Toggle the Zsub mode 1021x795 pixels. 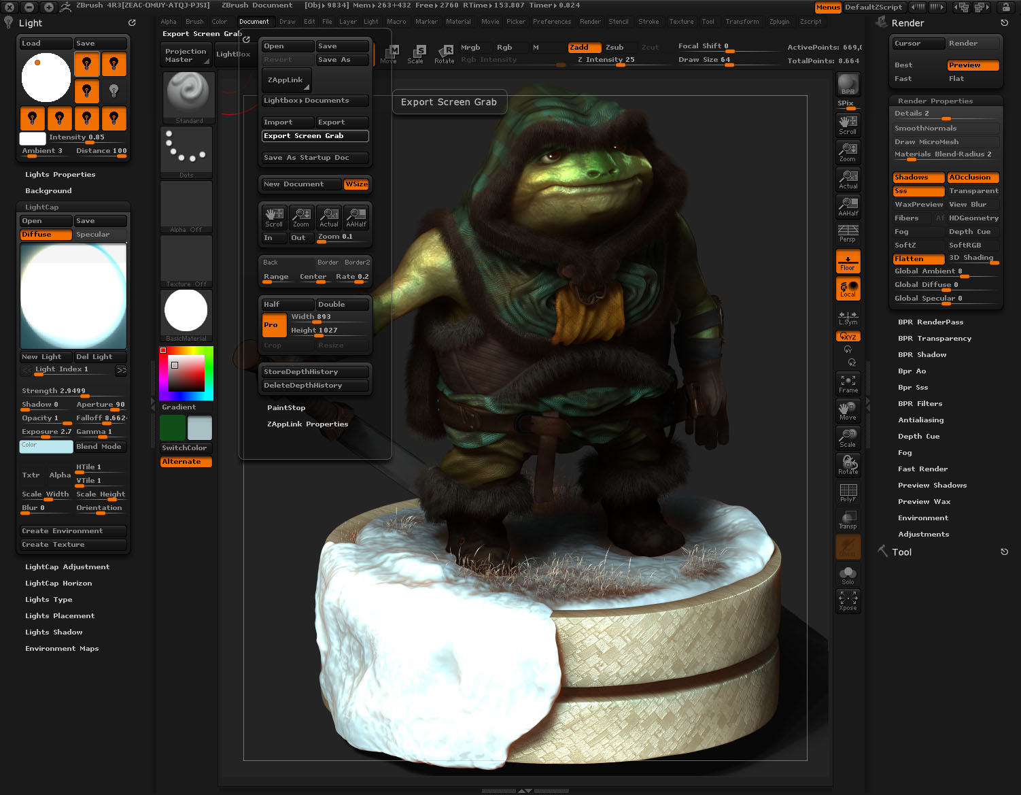point(620,48)
